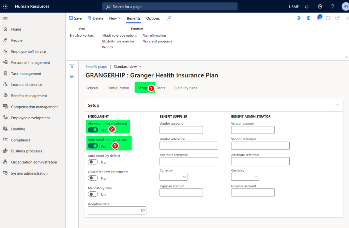The image size is (349, 228).
Task: Click the Inception date field
Action: (x=117, y=210)
